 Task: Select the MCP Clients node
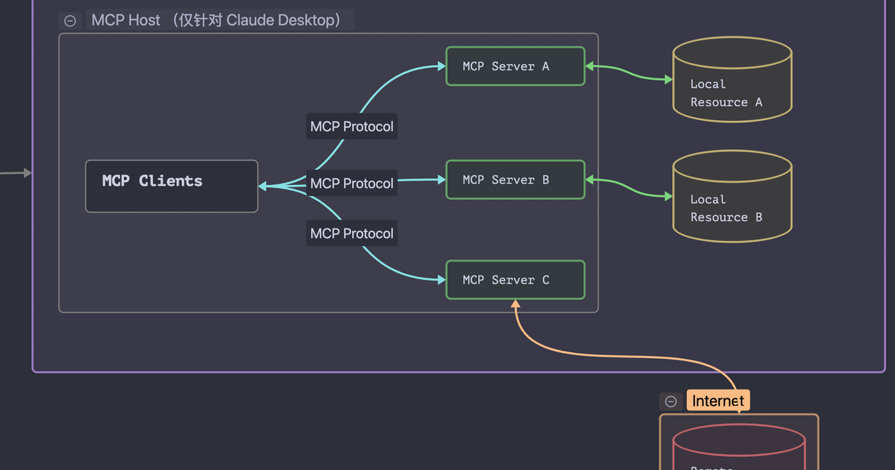pyautogui.click(x=172, y=187)
